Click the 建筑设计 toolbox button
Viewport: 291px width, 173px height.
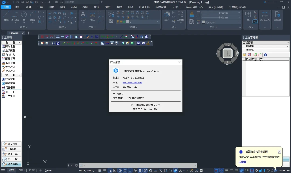click(x=12, y=144)
